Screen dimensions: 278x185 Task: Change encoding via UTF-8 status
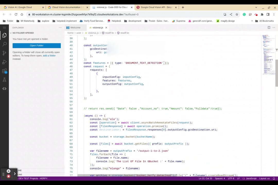click(231, 179)
